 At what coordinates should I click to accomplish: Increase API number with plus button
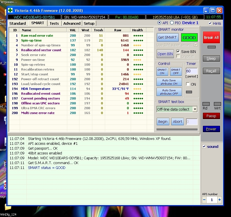pos(219,200)
